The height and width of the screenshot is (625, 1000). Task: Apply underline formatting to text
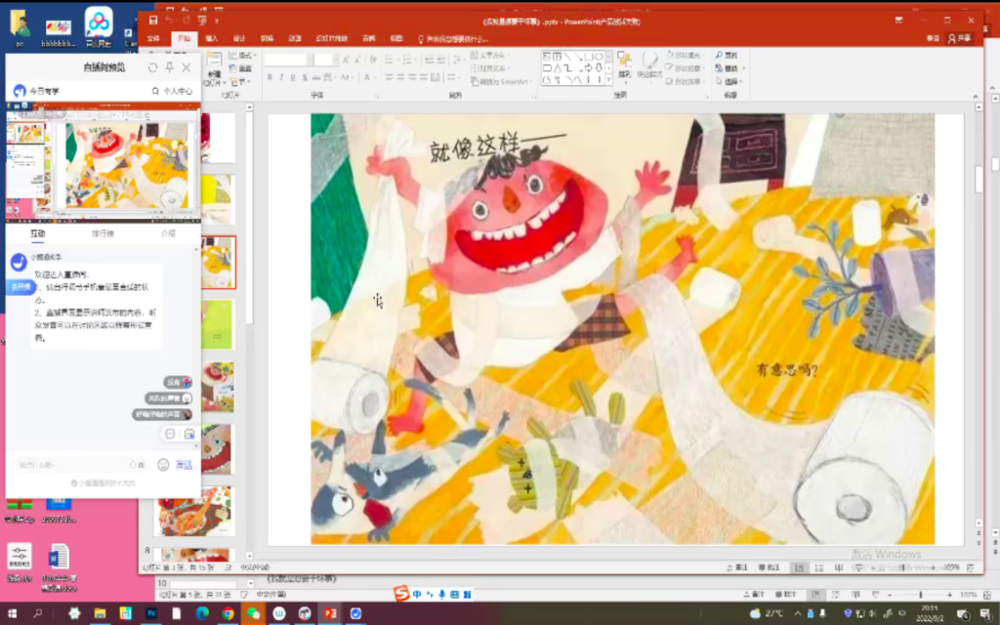tap(291, 77)
